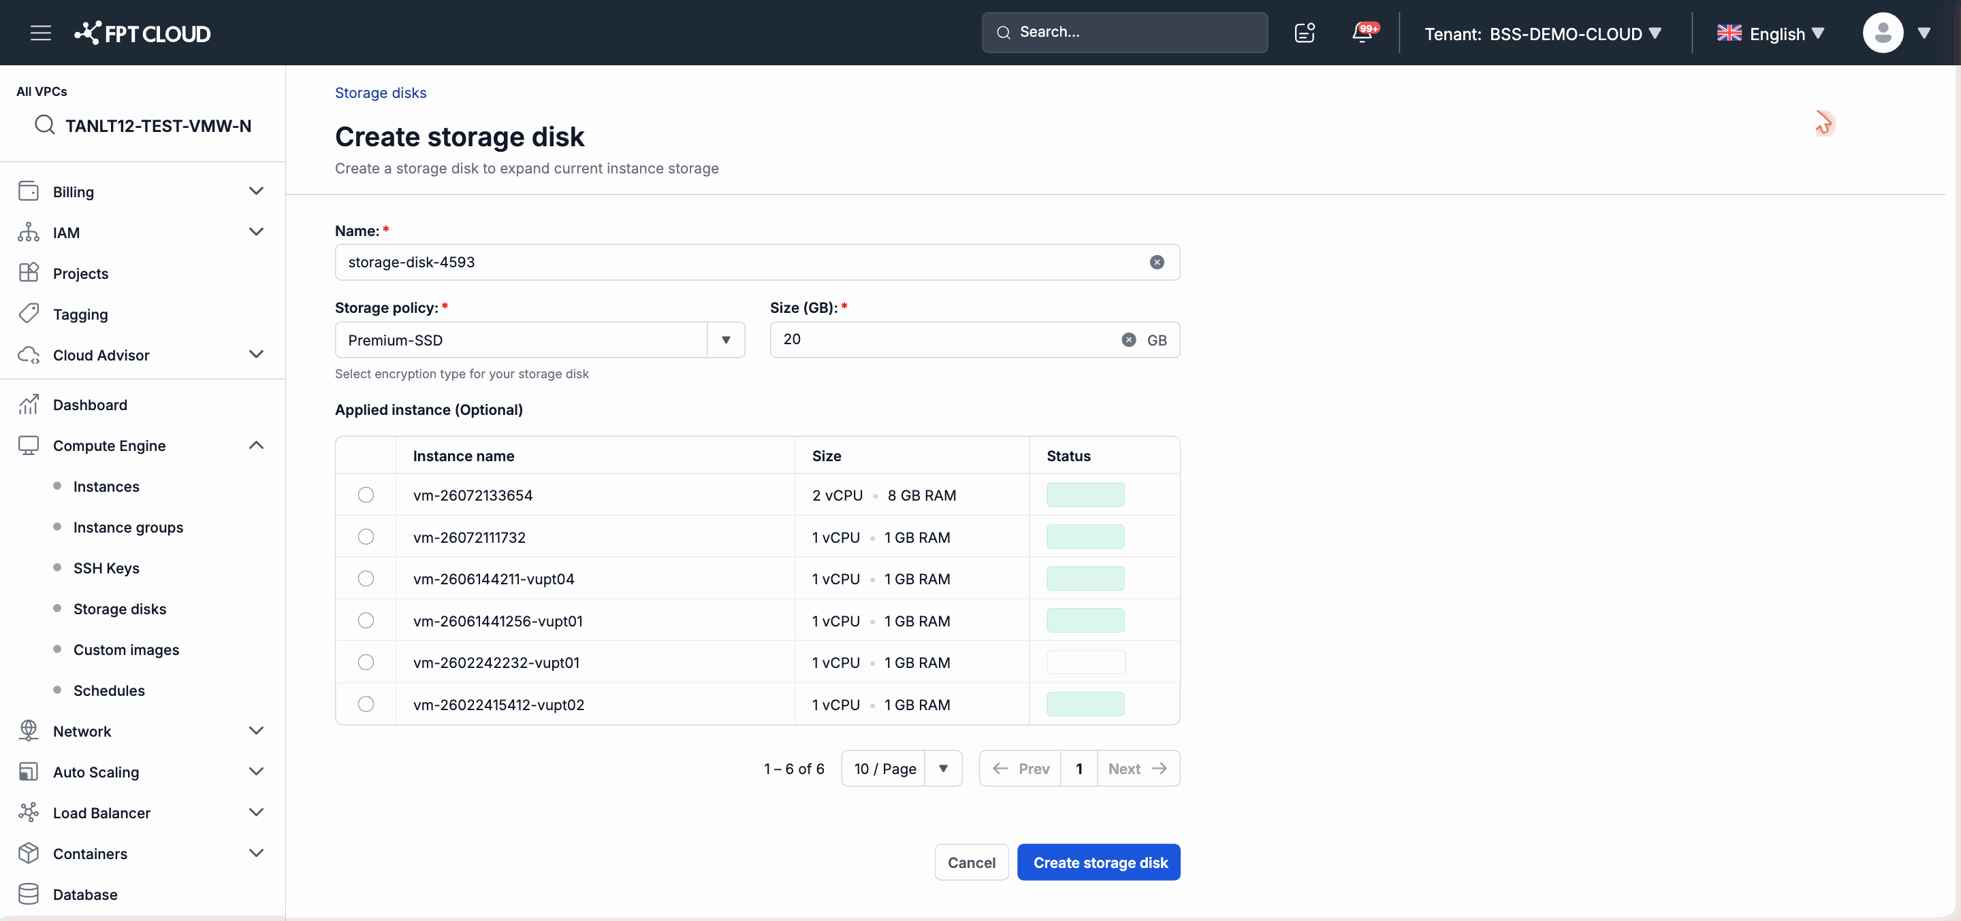Click the Network globe icon
Image resolution: width=1961 pixels, height=921 pixels.
29,730
